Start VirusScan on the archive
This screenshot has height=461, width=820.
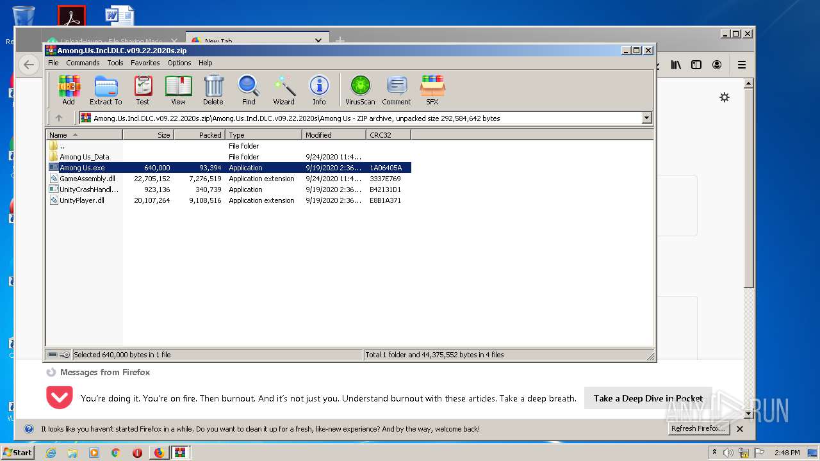pyautogui.click(x=360, y=90)
